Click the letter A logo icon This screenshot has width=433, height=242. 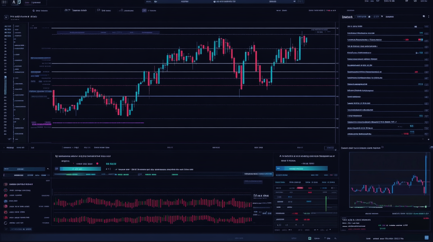coord(14,3)
